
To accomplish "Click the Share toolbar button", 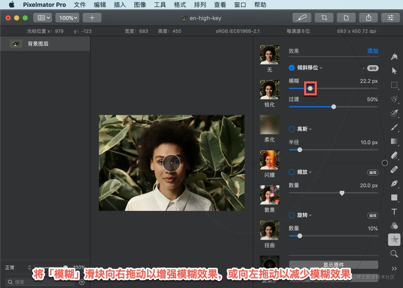I will (369, 18).
